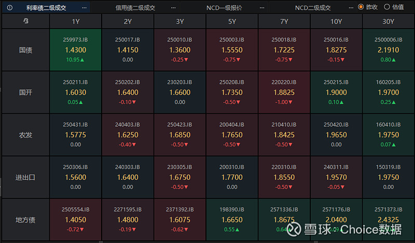Click bond cell 250431.IB

tap(75, 135)
